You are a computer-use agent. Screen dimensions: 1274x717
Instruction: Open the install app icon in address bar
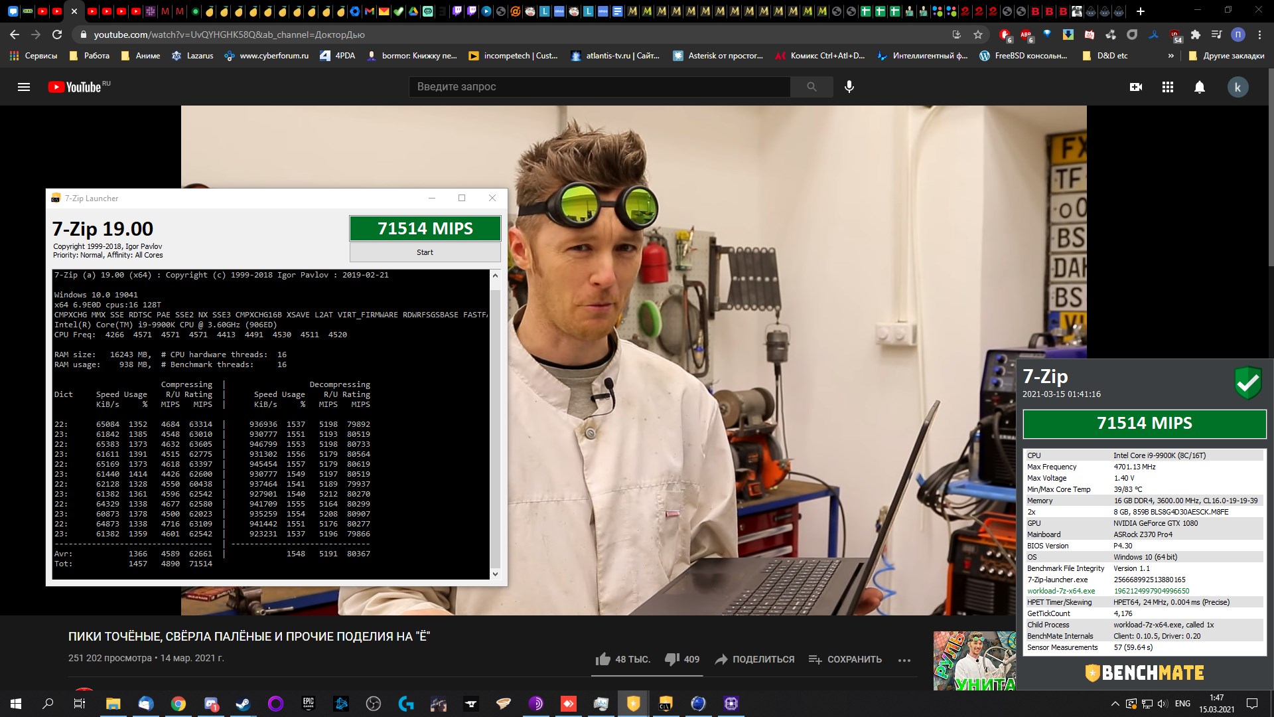point(956,35)
